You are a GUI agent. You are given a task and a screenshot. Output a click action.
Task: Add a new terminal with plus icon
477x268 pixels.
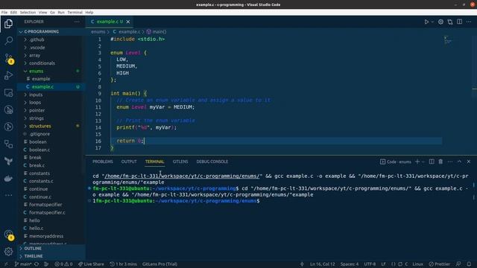(x=417, y=162)
